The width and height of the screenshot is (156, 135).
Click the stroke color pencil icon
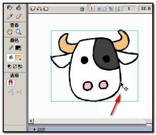pos(11,48)
